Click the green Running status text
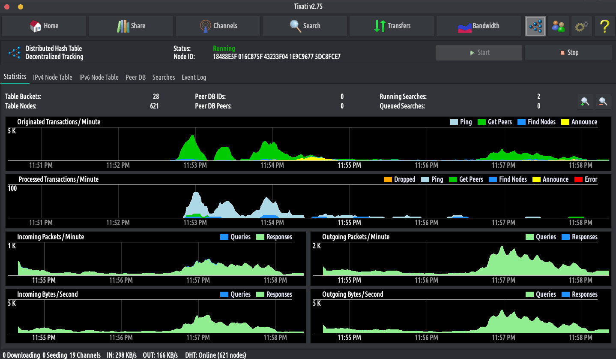This screenshot has width=616, height=359. point(224,48)
